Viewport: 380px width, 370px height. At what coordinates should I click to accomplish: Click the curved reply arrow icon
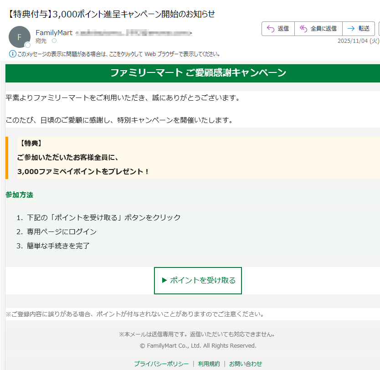270,29
